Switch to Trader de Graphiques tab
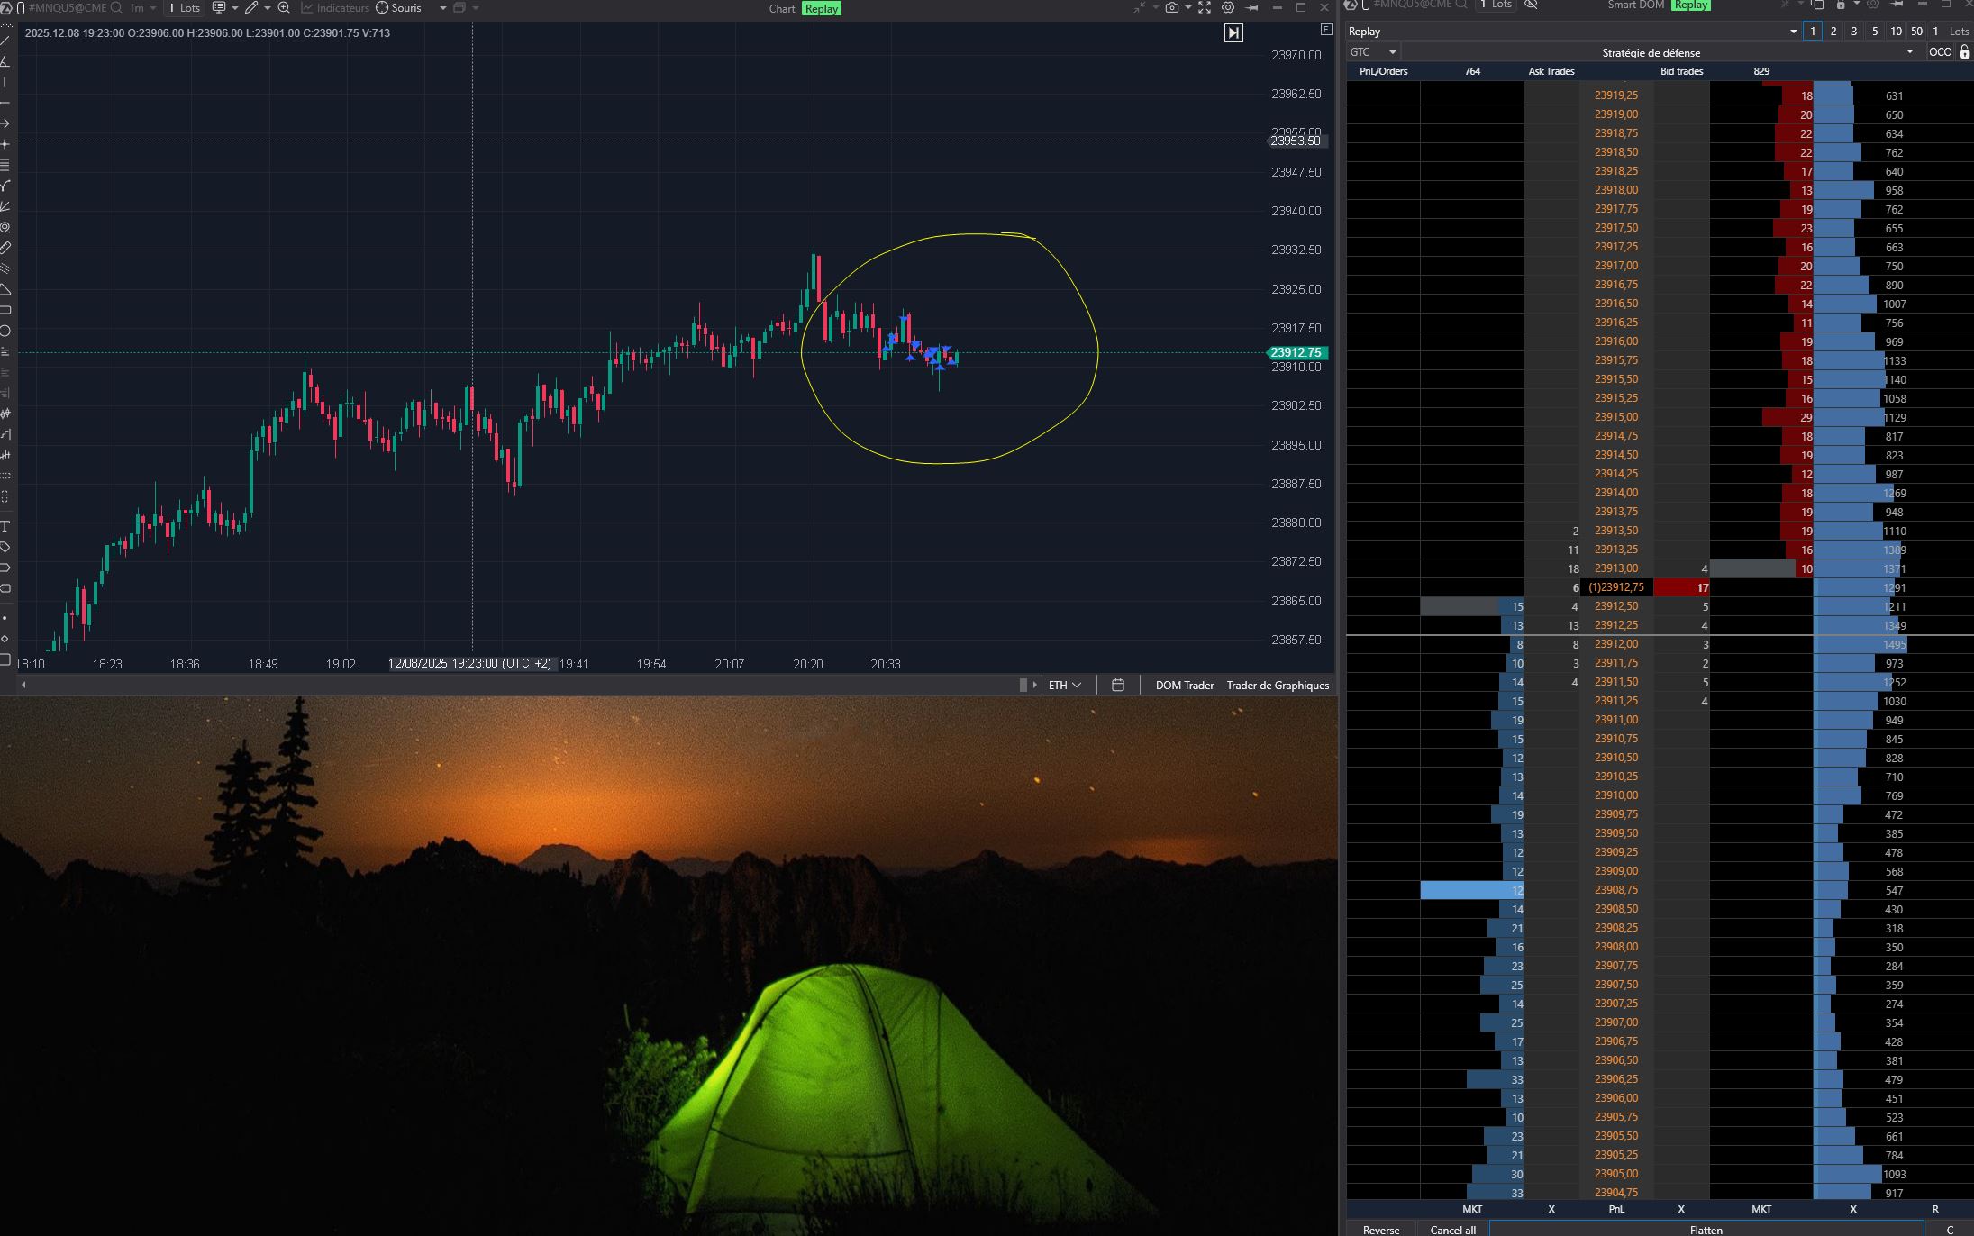The image size is (1974, 1236). tap(1278, 686)
